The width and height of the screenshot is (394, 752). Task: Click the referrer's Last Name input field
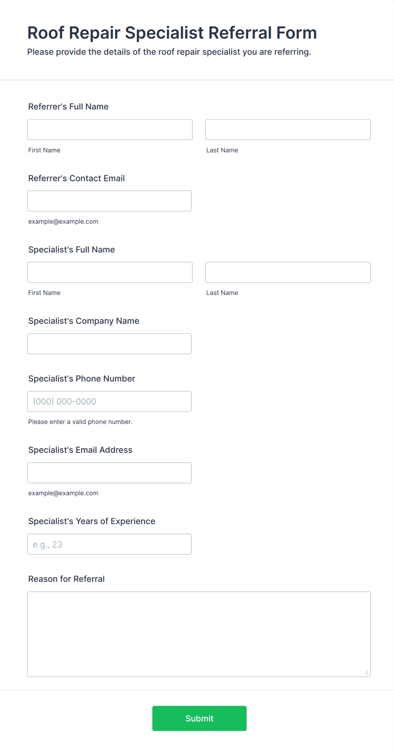[x=288, y=129]
